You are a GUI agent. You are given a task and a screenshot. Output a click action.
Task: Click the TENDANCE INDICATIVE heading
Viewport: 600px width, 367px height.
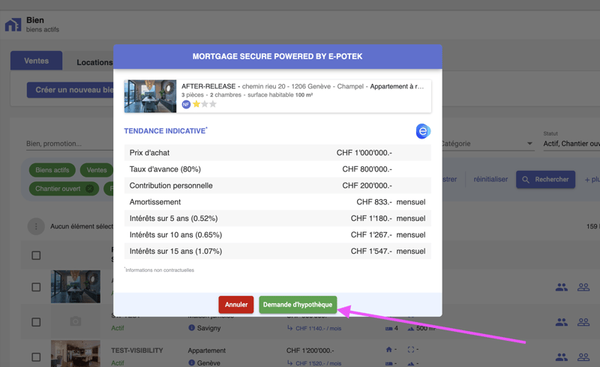165,131
